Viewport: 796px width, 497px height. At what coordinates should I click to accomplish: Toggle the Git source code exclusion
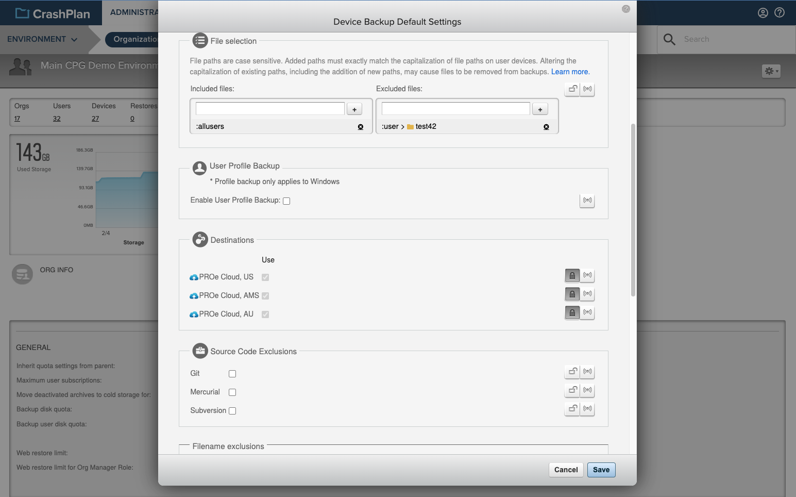click(x=232, y=373)
